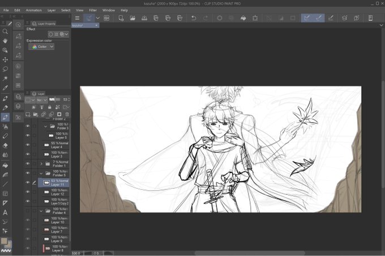Toggle Snap to grid button
The image size is (385, 256).
tap(331, 18)
